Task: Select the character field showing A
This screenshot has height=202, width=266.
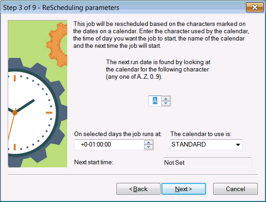Action: pyautogui.click(x=155, y=101)
